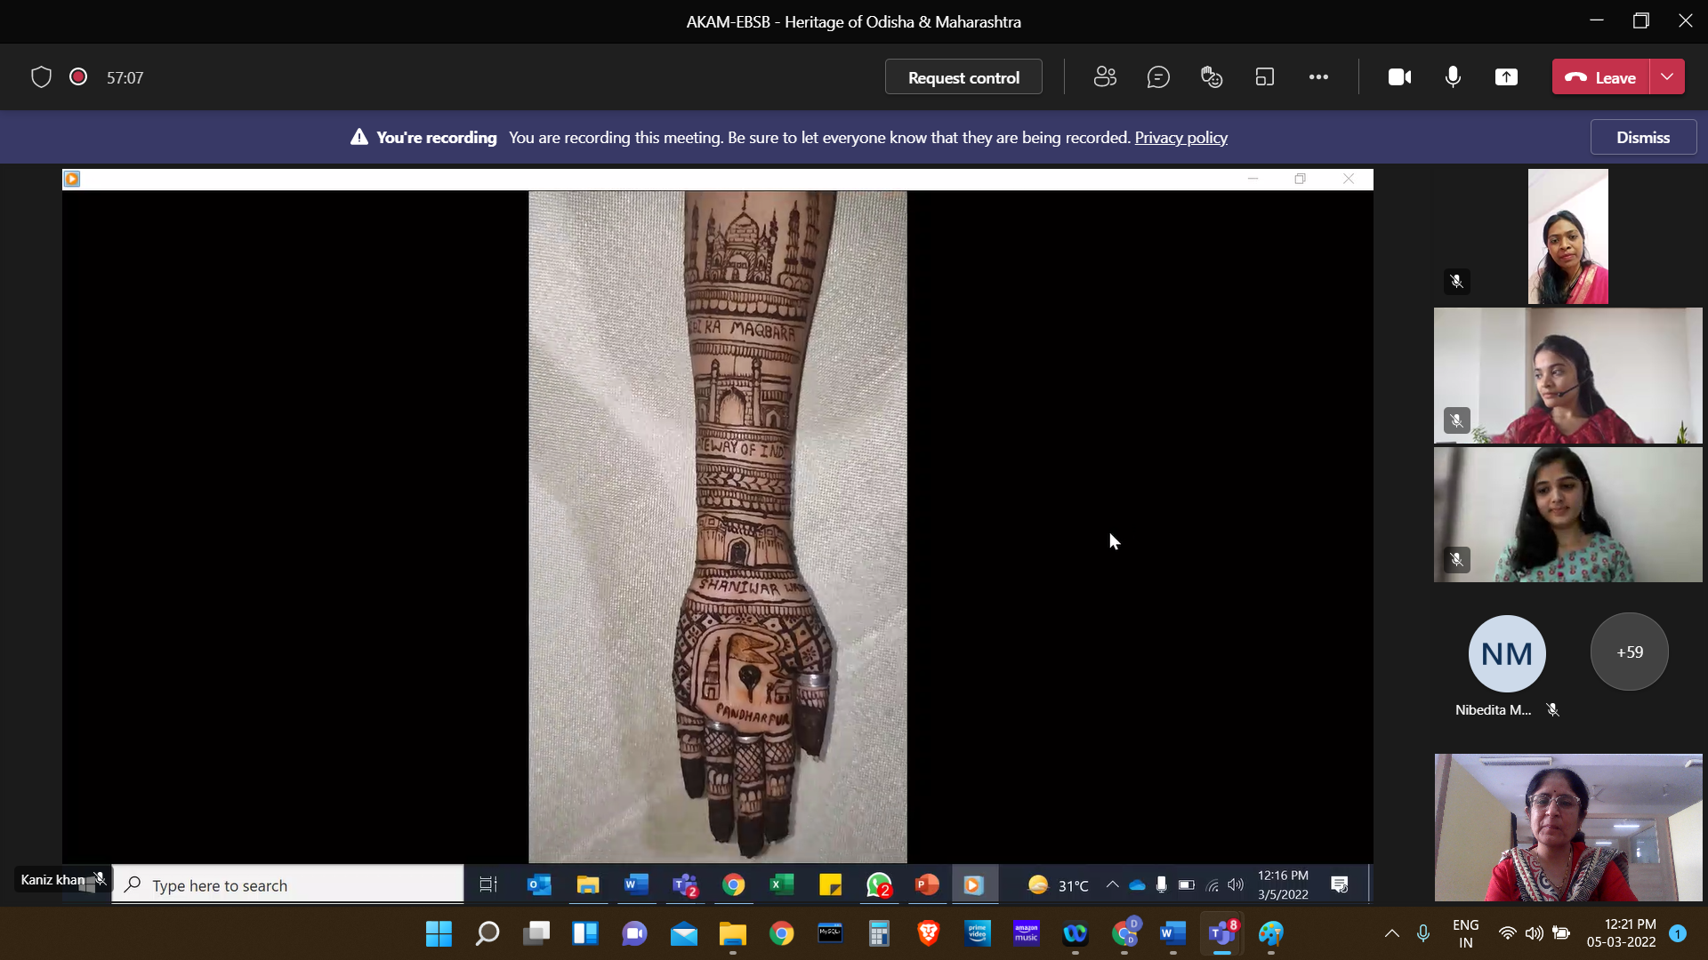Screen dimensions: 1708x960
Task: Open the participants panel icon
Action: click(1105, 77)
